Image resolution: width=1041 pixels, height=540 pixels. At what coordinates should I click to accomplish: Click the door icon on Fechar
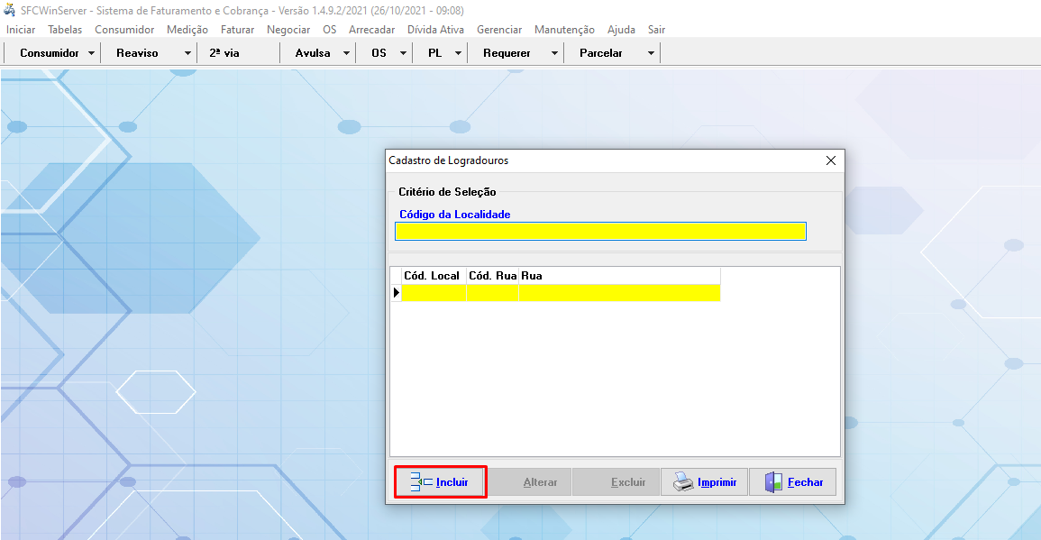772,482
